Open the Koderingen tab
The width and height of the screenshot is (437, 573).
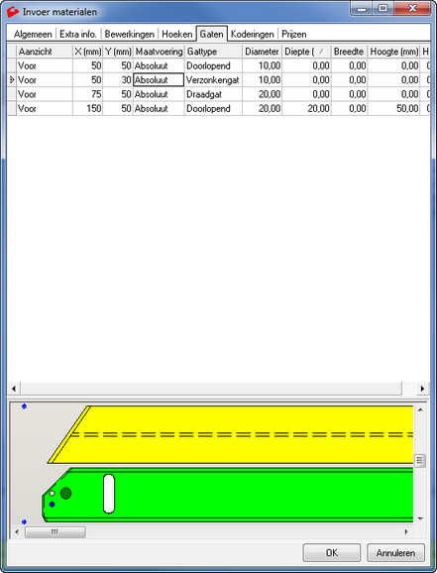point(252,35)
